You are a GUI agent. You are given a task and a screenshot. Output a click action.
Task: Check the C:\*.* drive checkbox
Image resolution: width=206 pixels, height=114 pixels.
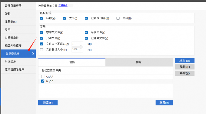[43, 76]
